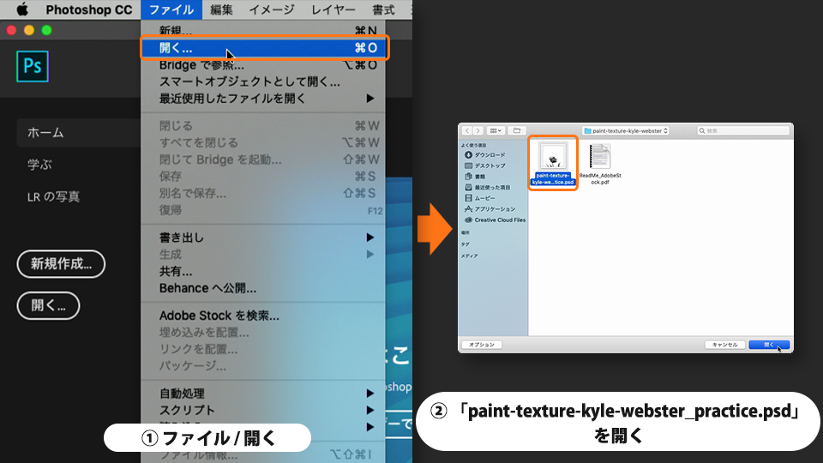
Task: Open the レイヤー menu
Action: [333, 9]
